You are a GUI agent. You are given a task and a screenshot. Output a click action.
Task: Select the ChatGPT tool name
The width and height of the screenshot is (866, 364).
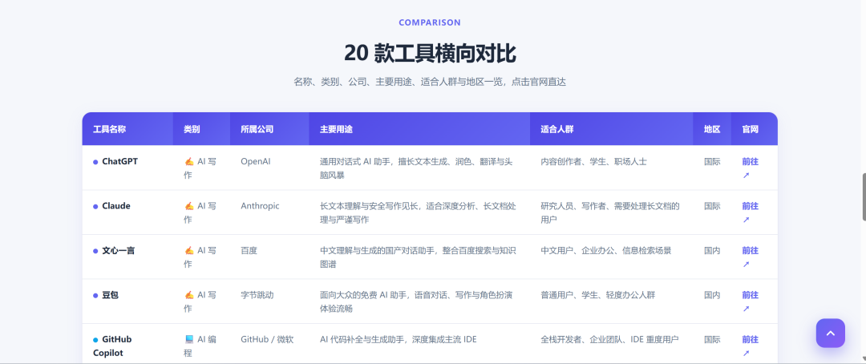119,162
